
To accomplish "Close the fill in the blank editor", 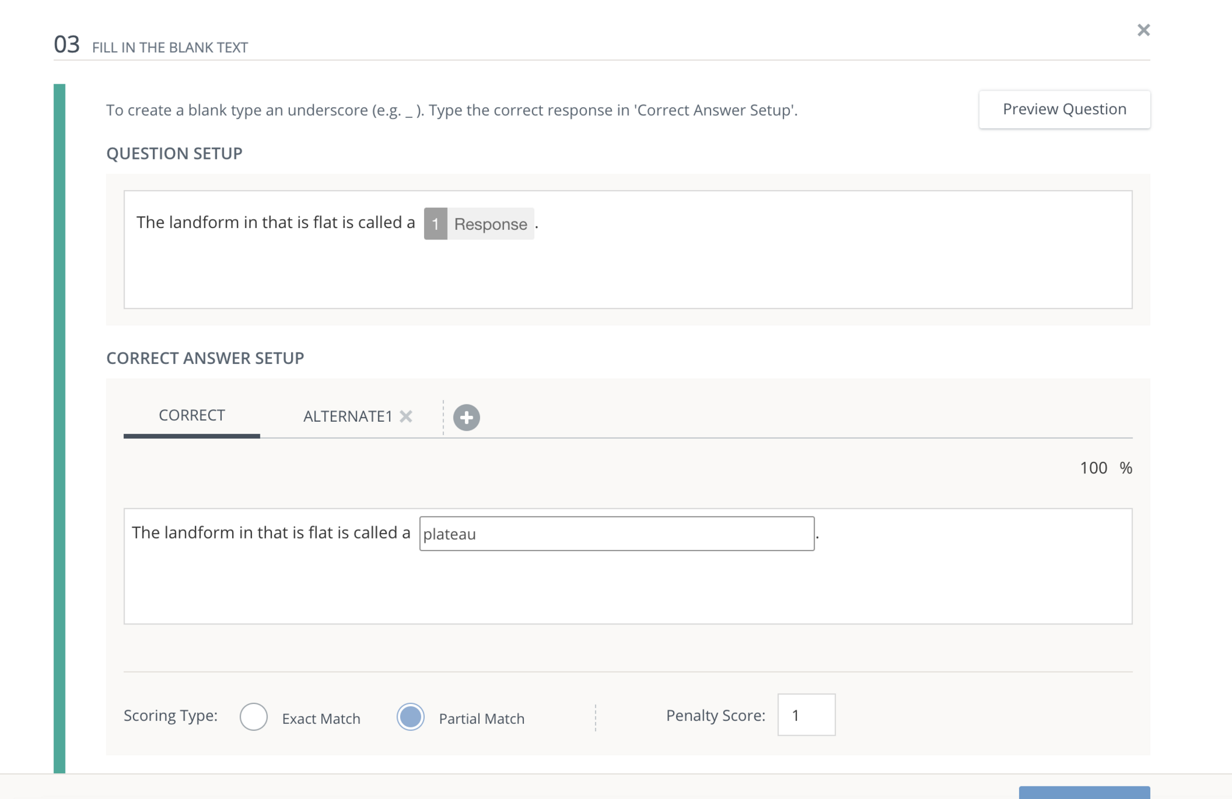I will point(1143,30).
